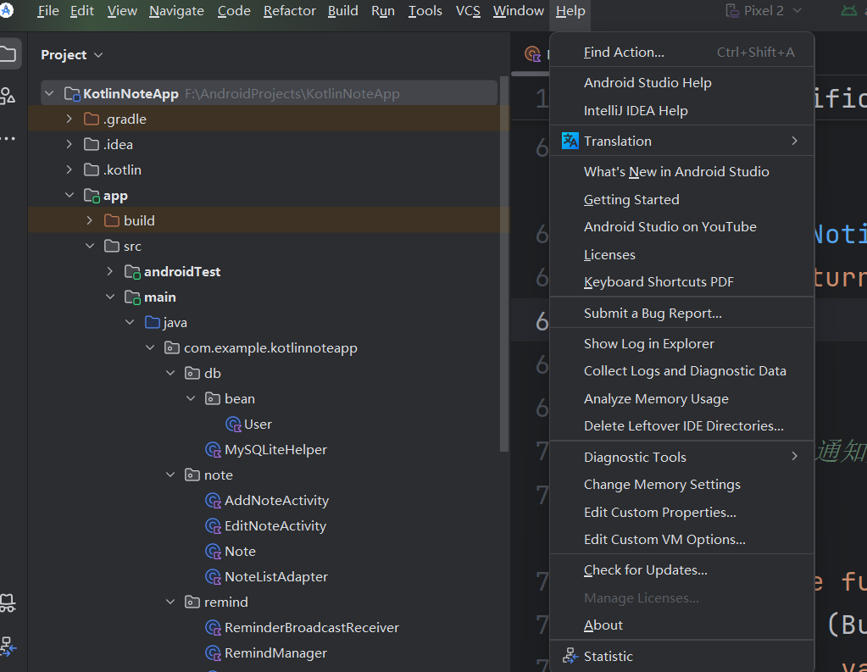Click the build folder icon
867x672 pixels.
tap(112, 220)
